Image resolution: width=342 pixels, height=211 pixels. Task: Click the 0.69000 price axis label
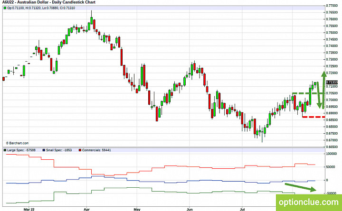pyautogui.click(x=332, y=113)
